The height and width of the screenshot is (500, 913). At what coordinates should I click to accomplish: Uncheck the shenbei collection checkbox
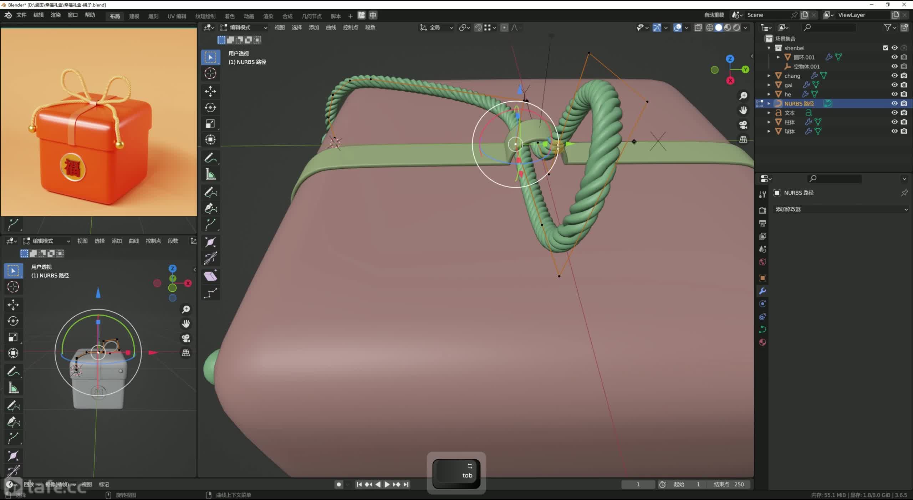tap(886, 48)
